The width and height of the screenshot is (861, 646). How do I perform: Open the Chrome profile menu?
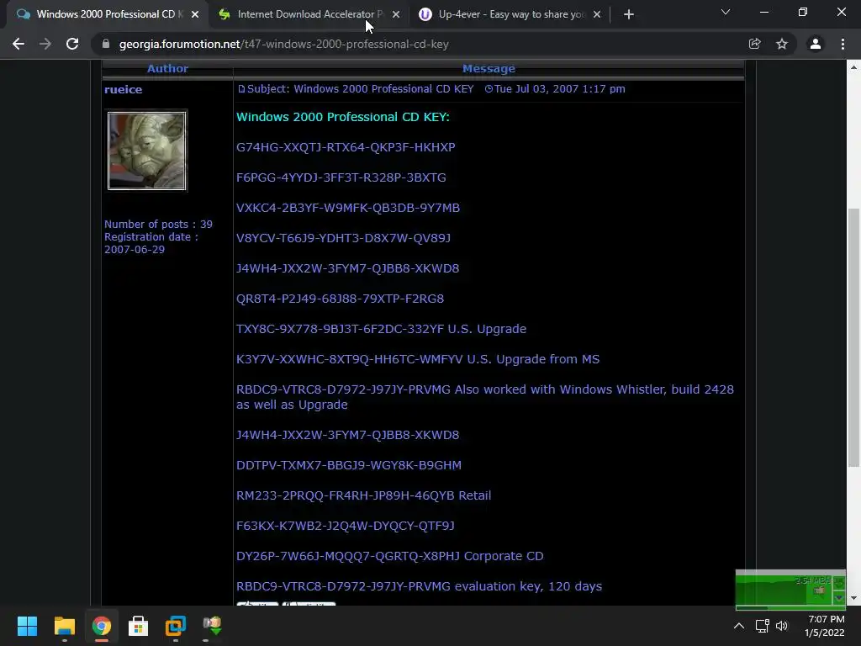pyautogui.click(x=816, y=44)
